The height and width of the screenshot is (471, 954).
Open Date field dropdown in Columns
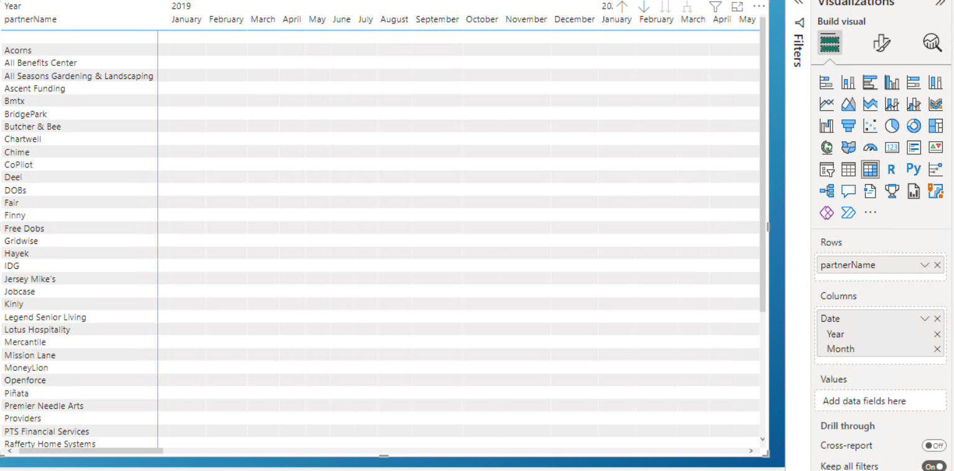point(925,319)
